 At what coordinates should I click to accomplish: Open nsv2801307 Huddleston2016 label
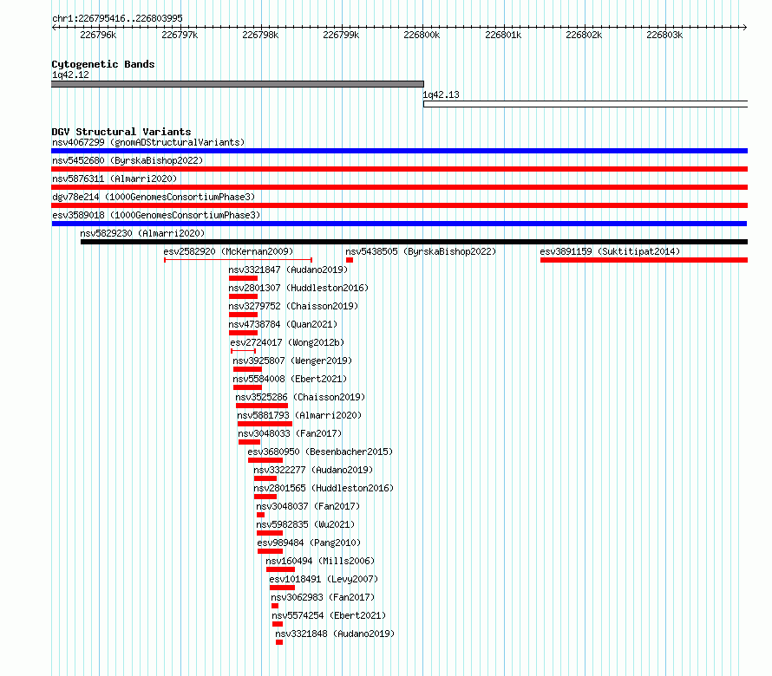point(298,288)
